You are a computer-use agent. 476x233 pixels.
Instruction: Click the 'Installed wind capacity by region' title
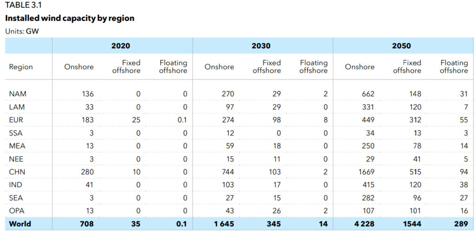point(69,19)
